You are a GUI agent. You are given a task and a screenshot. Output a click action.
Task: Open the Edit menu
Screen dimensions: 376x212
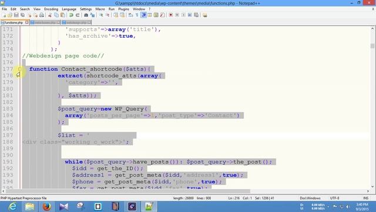pos(14,9)
